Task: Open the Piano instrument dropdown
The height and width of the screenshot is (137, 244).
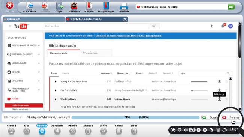Action: pyautogui.click(x=140, y=73)
